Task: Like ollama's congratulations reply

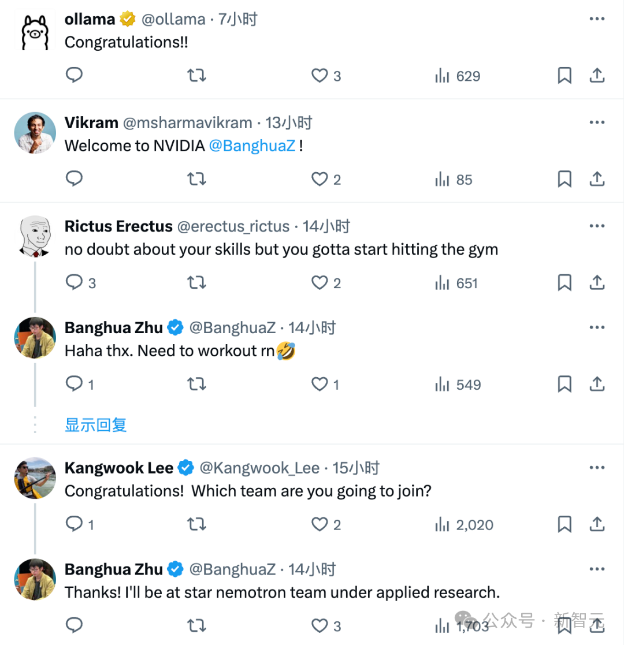Action: coord(319,75)
